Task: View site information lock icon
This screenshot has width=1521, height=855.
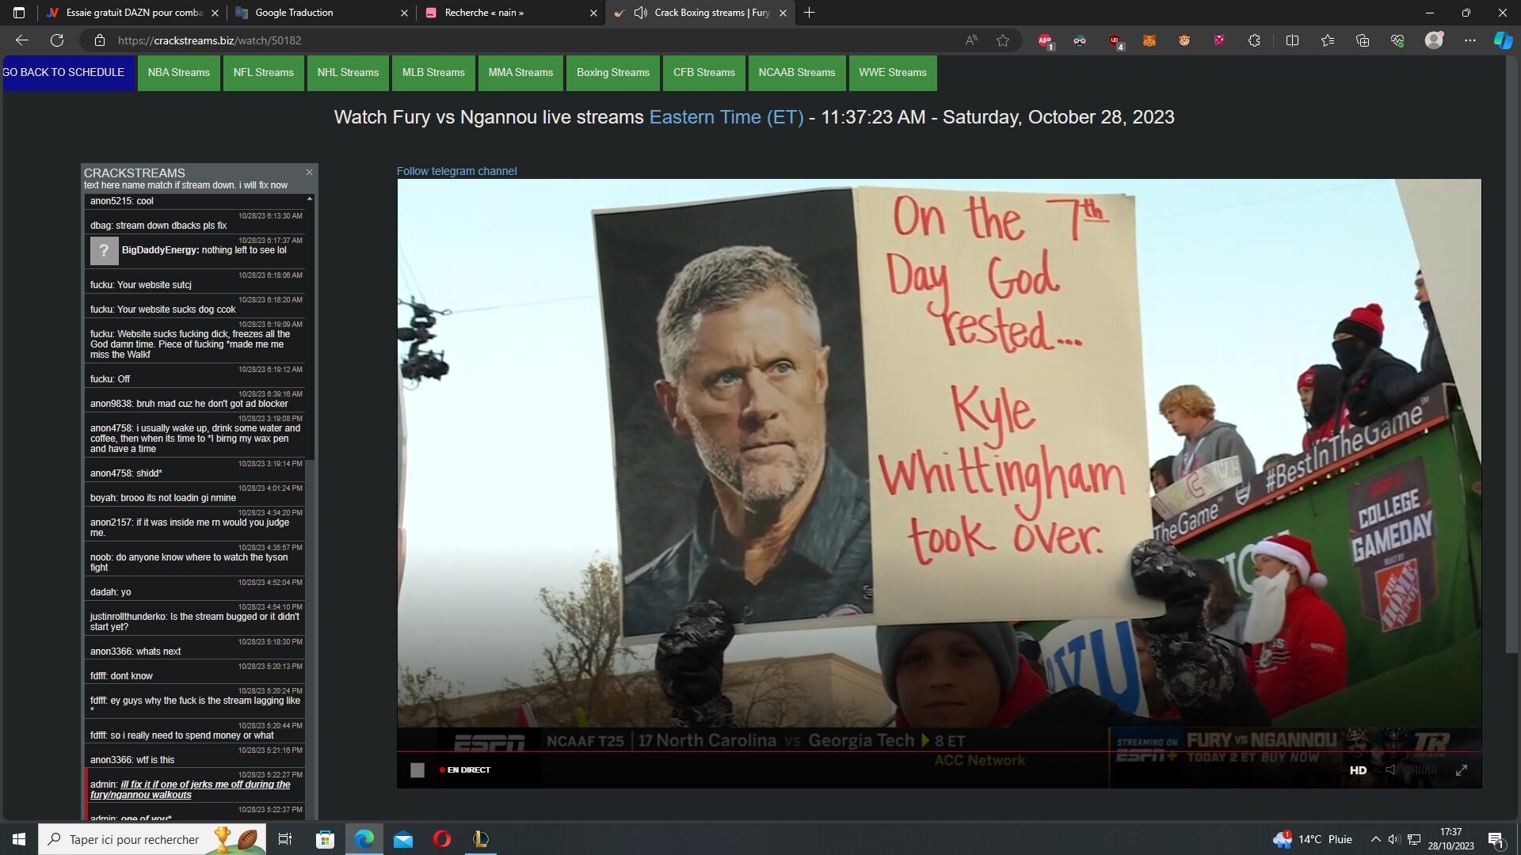Action: (x=100, y=40)
